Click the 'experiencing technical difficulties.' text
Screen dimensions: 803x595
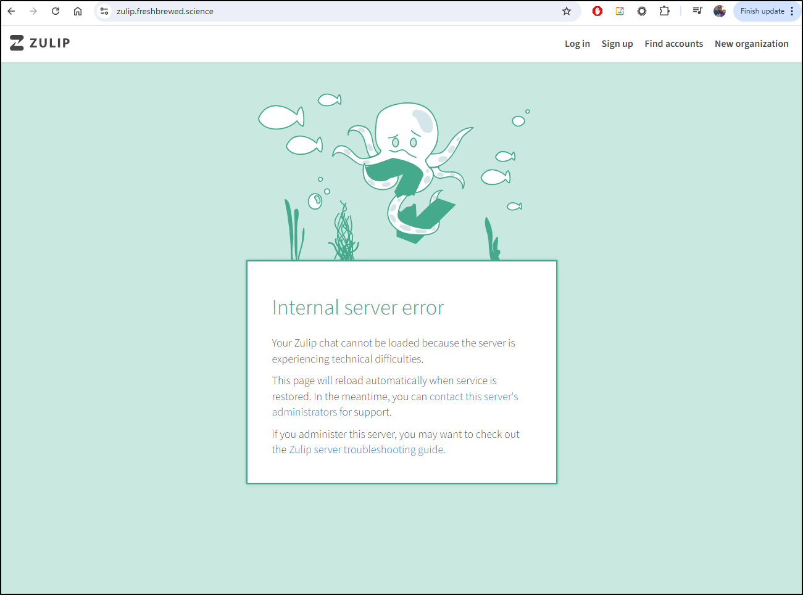347,359
